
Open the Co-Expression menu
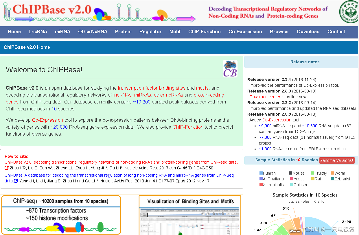point(245,32)
